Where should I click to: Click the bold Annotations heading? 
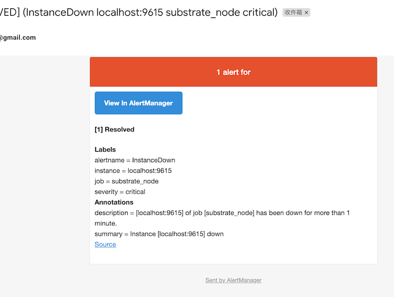114,202
